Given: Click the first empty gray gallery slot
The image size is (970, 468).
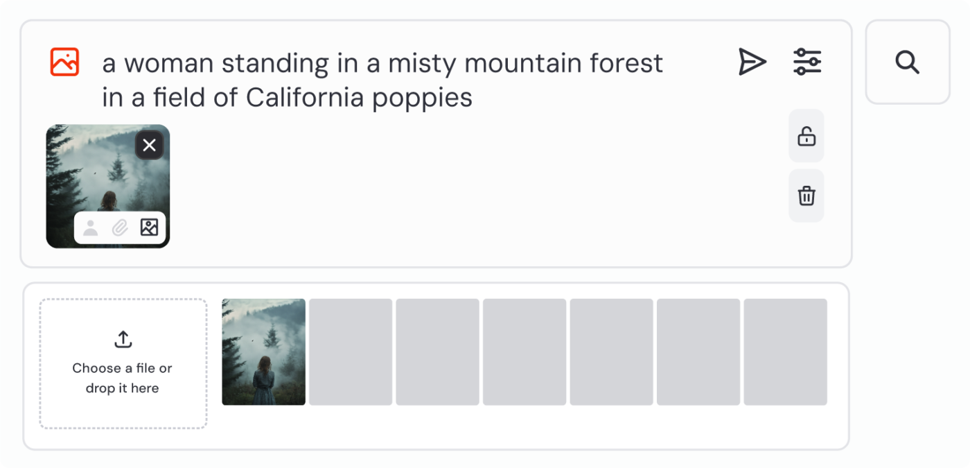Looking at the screenshot, I should (351, 352).
